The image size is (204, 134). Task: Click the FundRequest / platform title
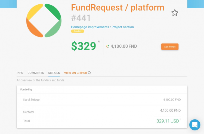118,8
